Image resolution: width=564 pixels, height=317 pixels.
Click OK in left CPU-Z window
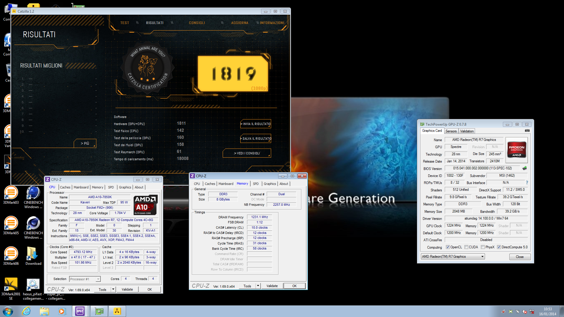[150, 289]
